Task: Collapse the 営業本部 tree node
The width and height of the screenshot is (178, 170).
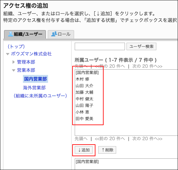Action: (x=13, y=71)
